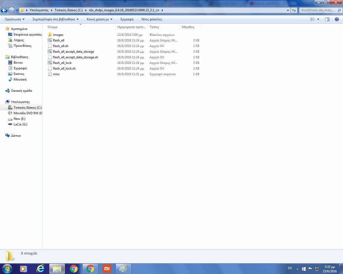
Task: Open Λήψεις in the sidebar
Action: (x=16, y=40)
